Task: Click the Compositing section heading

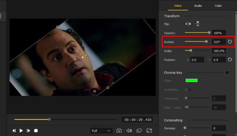Action: pyautogui.click(x=173, y=120)
